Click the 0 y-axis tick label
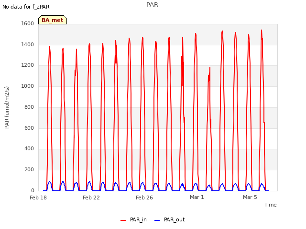This screenshot has width=306, height=229. click(x=33, y=190)
